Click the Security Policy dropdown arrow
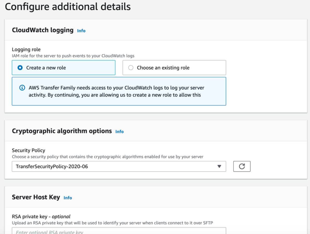 pyautogui.click(x=219, y=166)
